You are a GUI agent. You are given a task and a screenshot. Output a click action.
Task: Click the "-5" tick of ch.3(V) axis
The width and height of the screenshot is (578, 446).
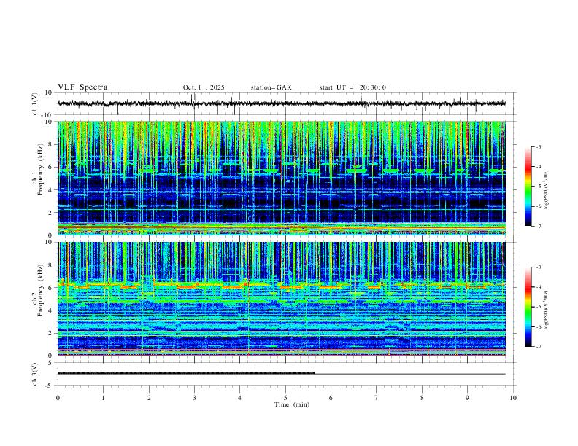point(50,386)
